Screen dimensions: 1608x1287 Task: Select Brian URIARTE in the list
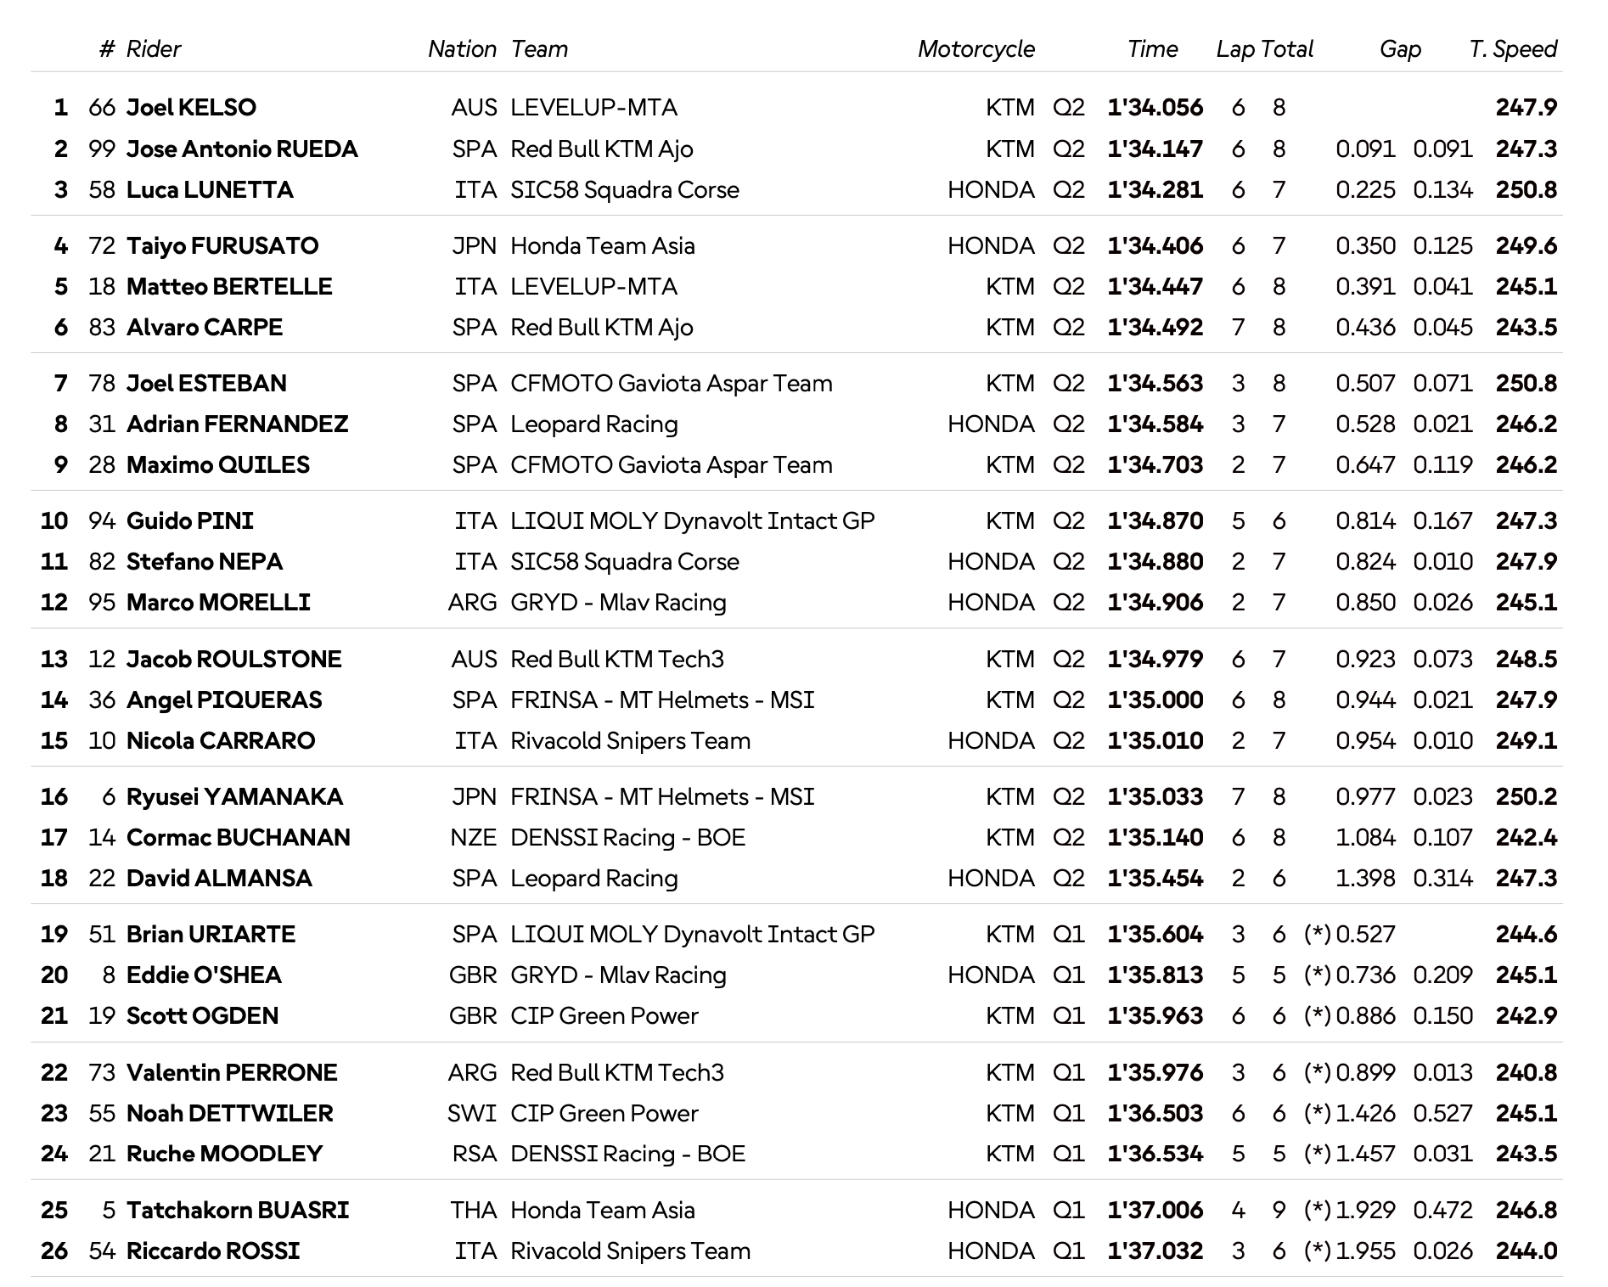(211, 935)
